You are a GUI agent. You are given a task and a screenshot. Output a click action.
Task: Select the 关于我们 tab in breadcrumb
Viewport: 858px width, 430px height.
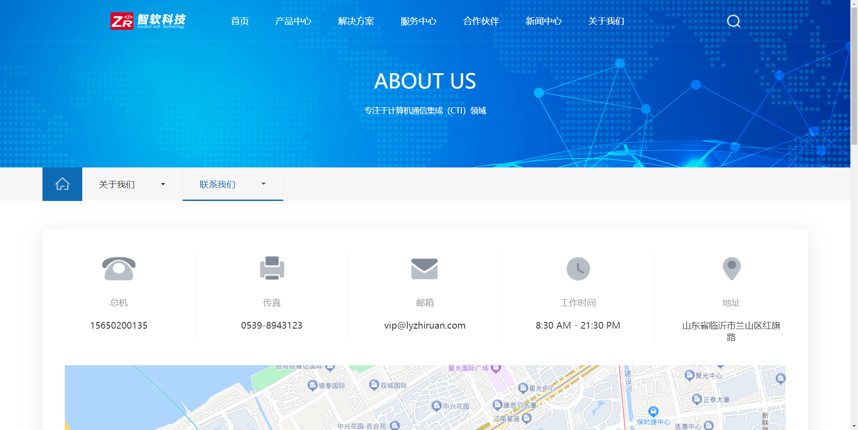pos(117,184)
